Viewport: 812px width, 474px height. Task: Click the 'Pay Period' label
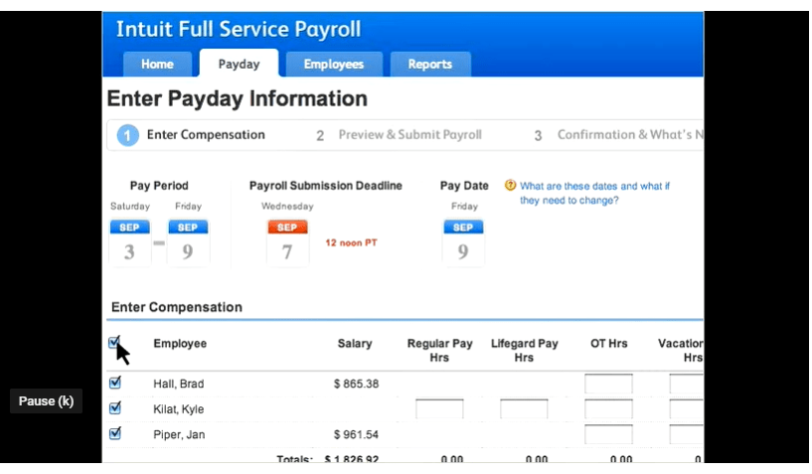(159, 186)
